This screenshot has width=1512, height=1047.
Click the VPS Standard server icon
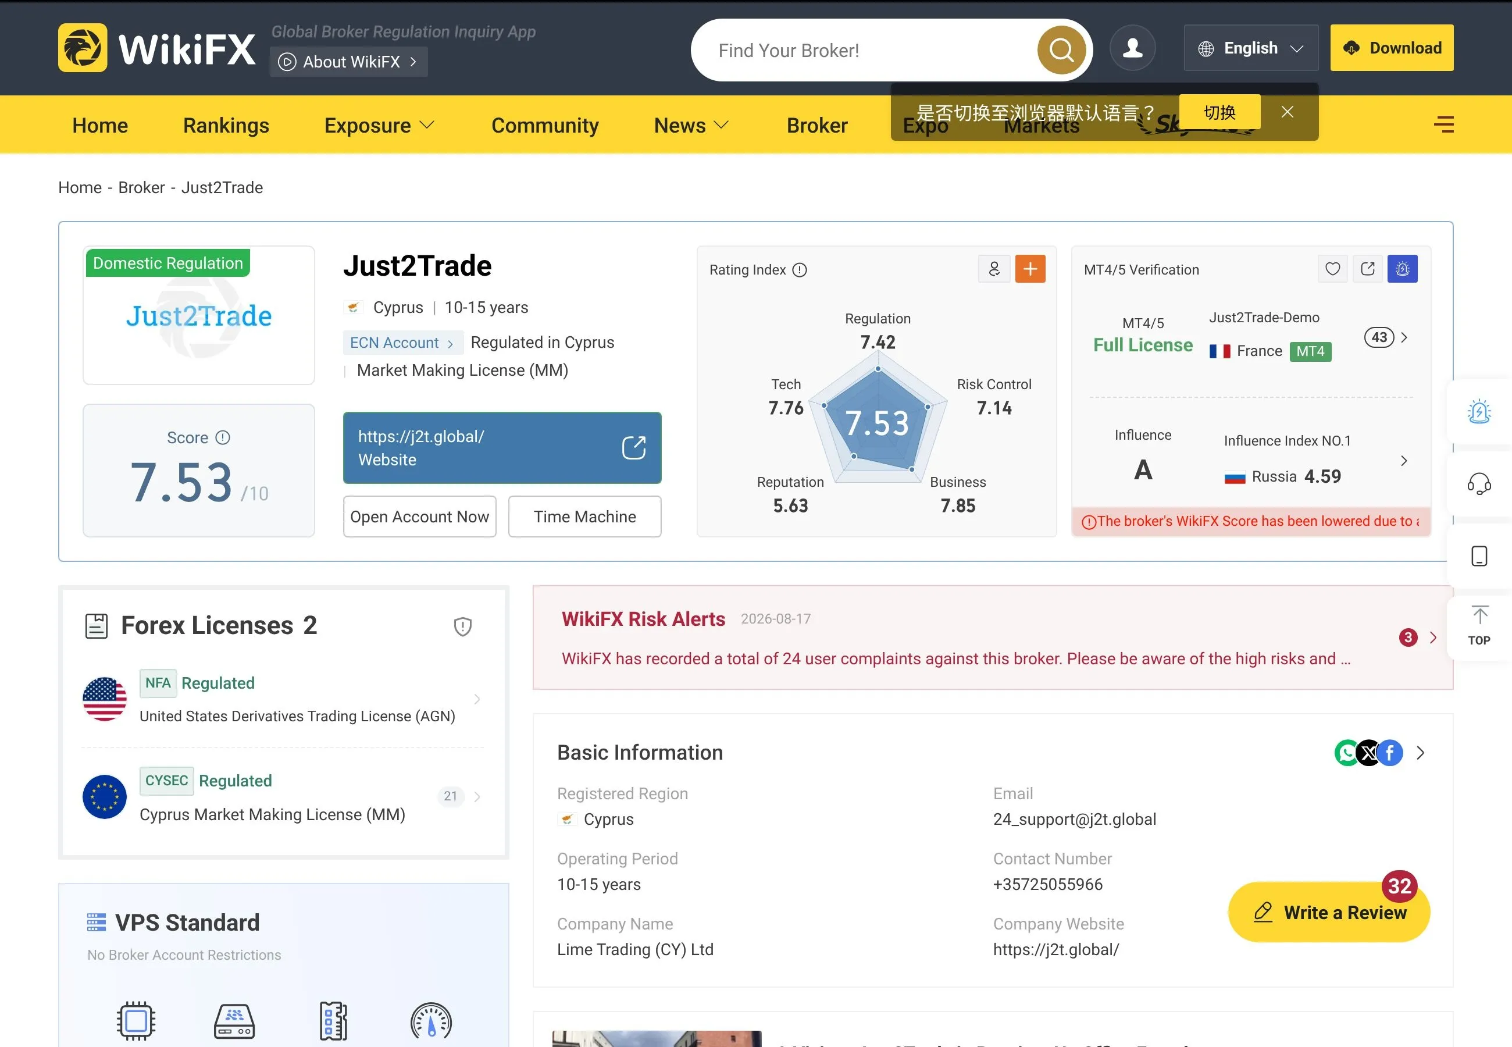click(97, 923)
